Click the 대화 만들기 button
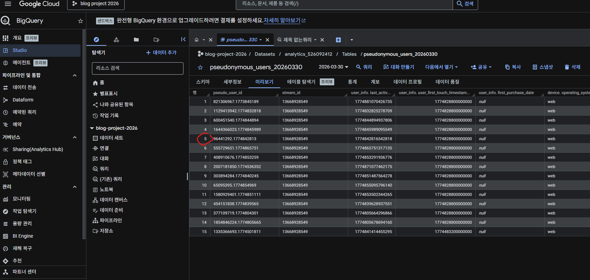This screenshot has width=590, height=280. coord(399,67)
